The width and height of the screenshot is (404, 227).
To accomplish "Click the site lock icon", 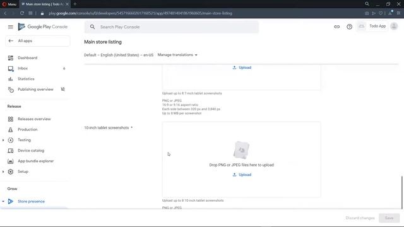I will 42,13.
